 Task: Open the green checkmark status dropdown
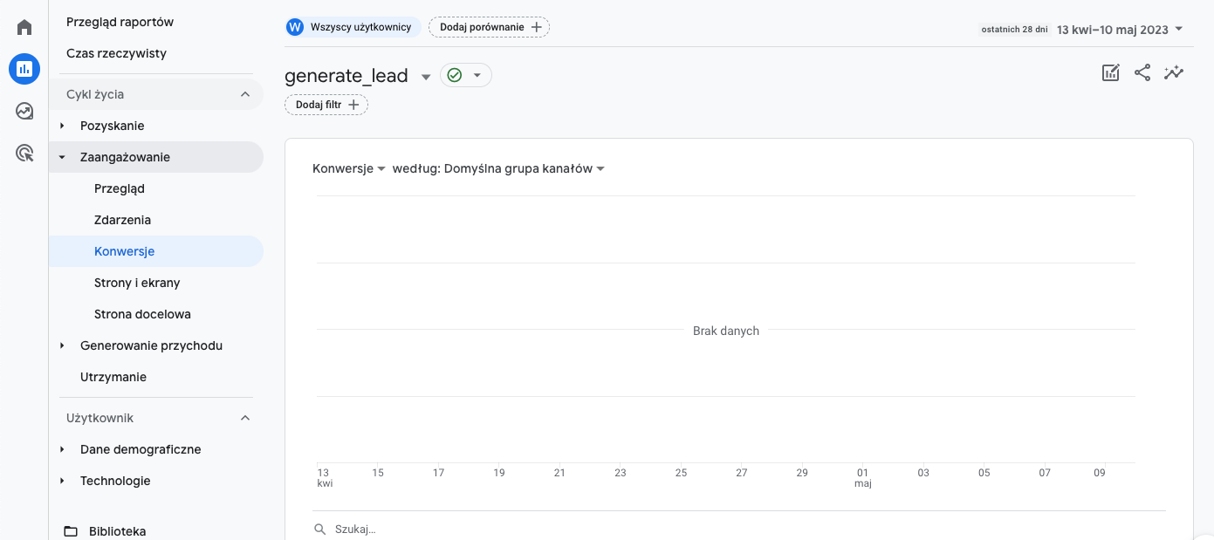click(465, 76)
